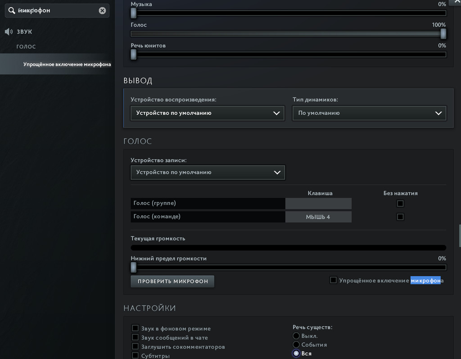Toggle Субтитры checkbox

[135, 355]
